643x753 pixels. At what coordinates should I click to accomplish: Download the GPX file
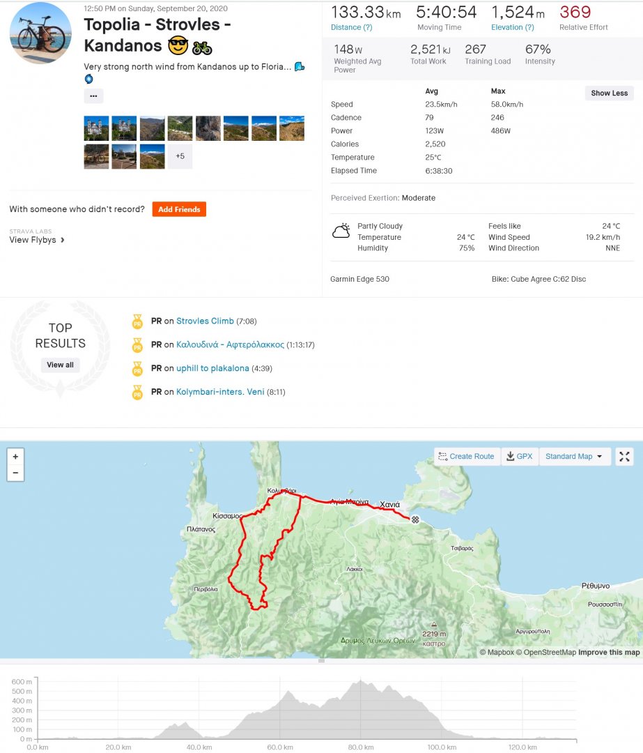pos(519,457)
